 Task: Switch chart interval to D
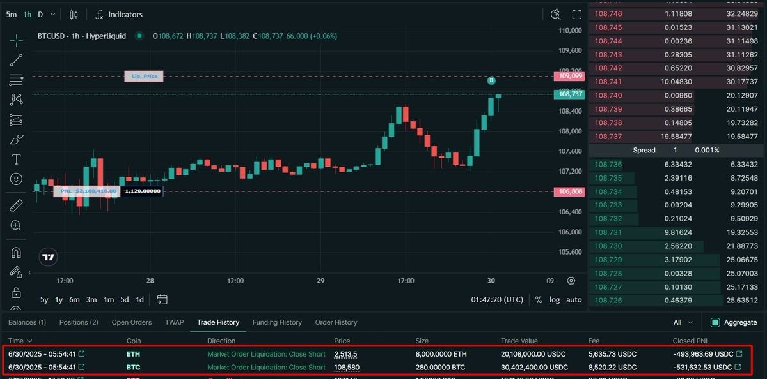click(x=40, y=15)
